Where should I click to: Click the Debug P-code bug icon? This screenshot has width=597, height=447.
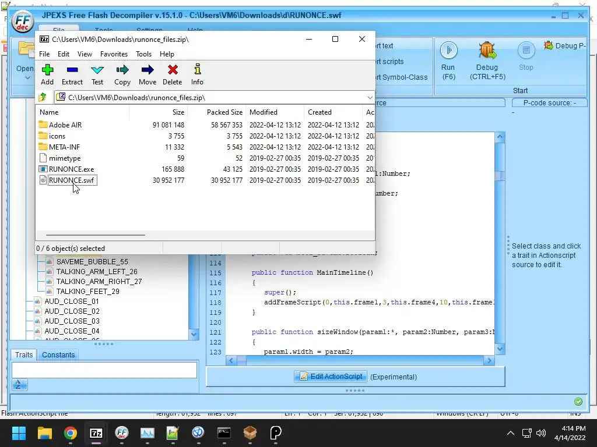click(x=549, y=45)
